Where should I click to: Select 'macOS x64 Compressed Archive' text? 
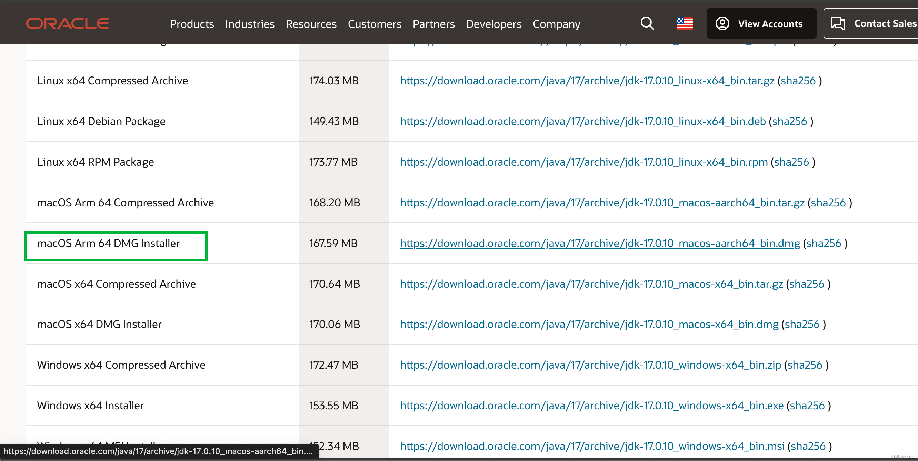117,284
